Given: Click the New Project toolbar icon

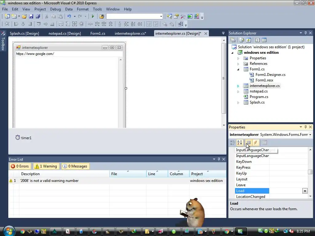Looking at the screenshot, I should (7, 17).
